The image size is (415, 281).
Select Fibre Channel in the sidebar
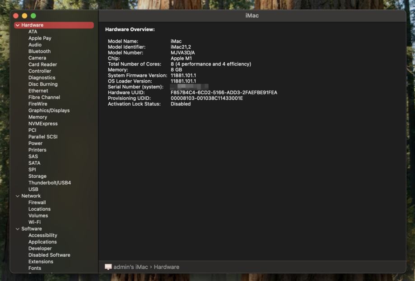[x=44, y=97]
